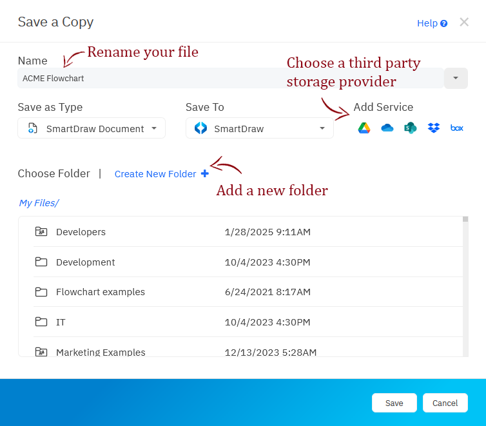The width and height of the screenshot is (486, 426).
Task: Add Box as storage service
Action: 457,128
